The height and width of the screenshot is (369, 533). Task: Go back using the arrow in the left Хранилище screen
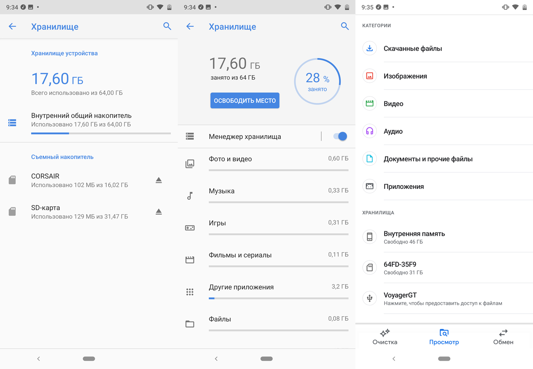pos(12,26)
